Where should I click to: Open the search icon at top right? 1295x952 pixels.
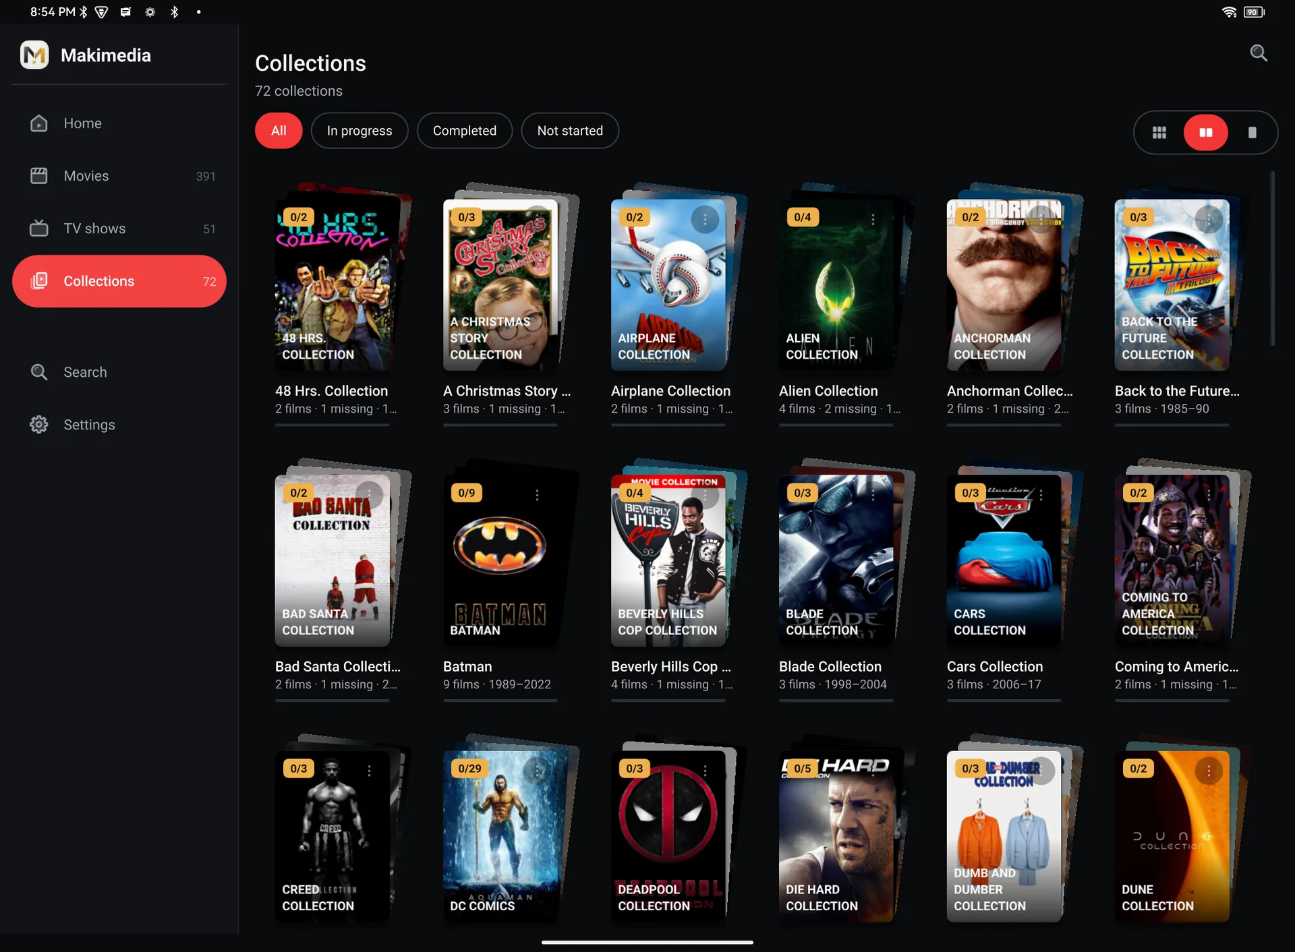click(x=1259, y=53)
